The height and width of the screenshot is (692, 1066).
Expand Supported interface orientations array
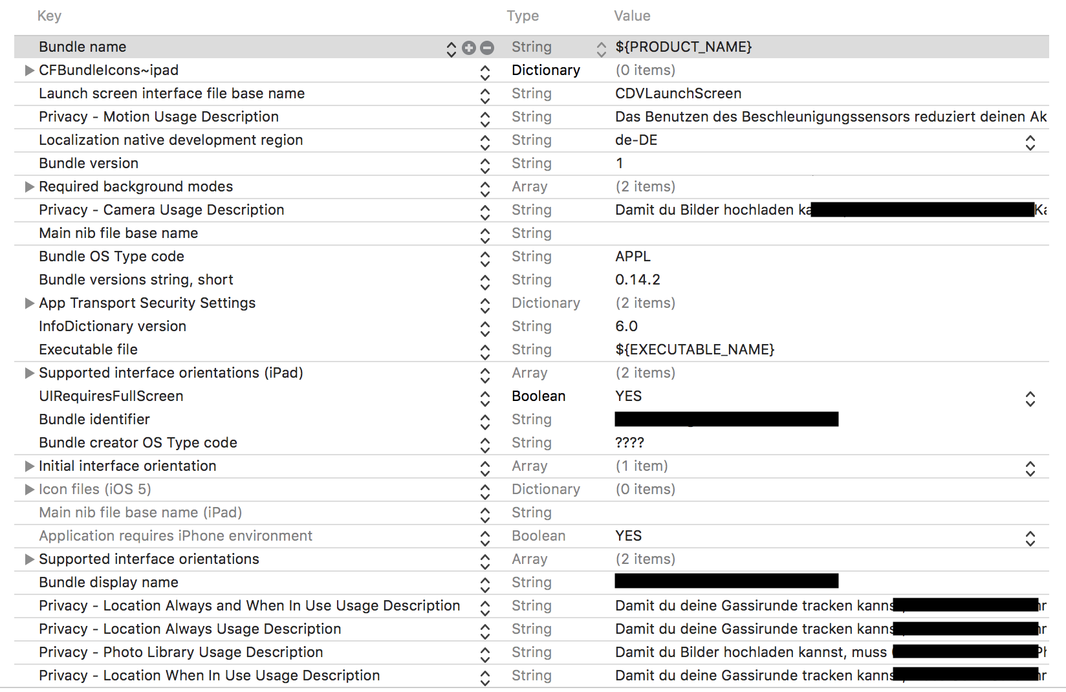[29, 559]
